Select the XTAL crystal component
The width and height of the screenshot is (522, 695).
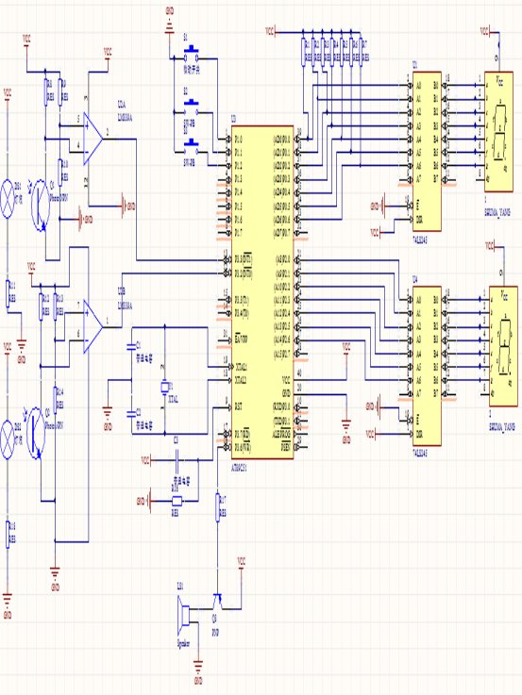pyautogui.click(x=165, y=388)
